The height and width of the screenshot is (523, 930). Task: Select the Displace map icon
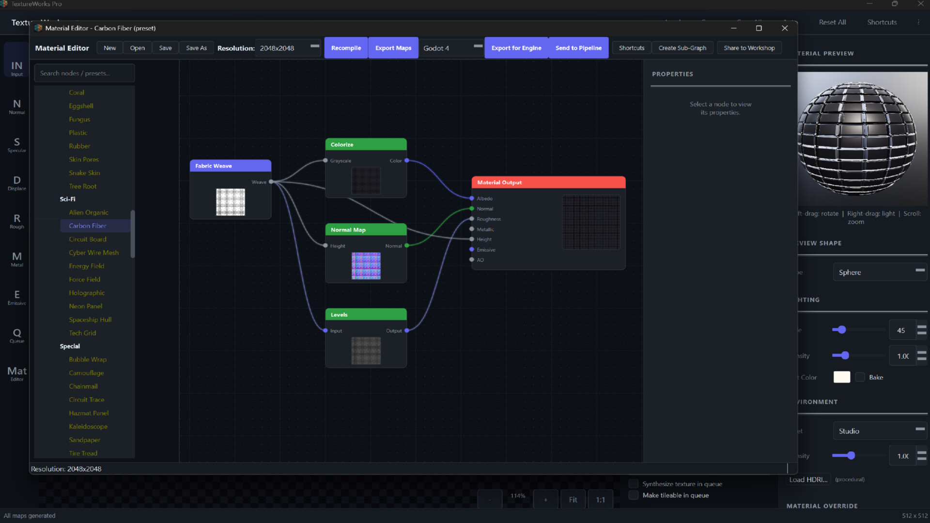tap(16, 183)
